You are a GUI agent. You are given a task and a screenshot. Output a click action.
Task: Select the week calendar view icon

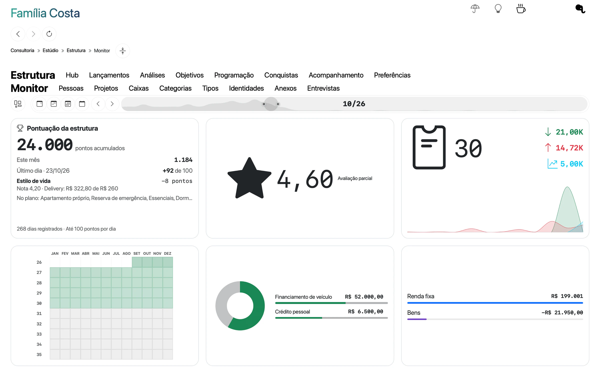coord(54,104)
